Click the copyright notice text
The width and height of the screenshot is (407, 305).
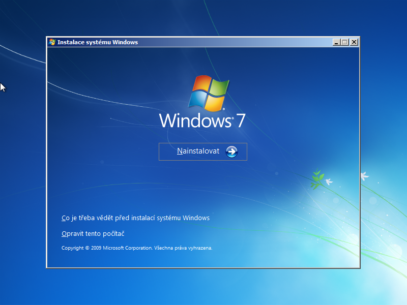pos(136,248)
